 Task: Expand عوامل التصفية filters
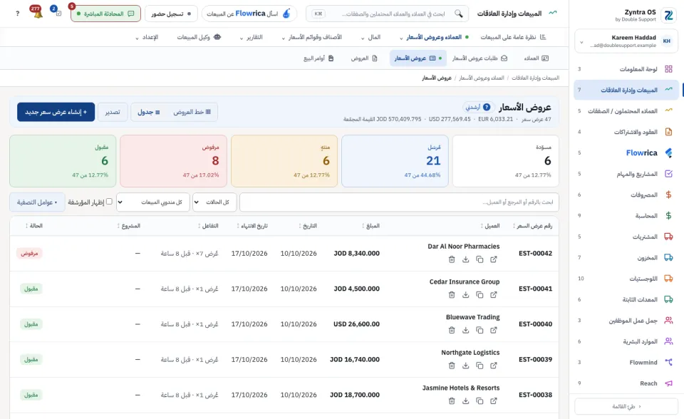(37, 202)
